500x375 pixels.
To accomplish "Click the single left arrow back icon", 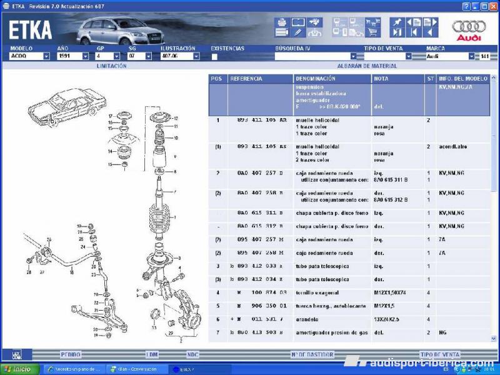I will pyautogui.click(x=430, y=32).
